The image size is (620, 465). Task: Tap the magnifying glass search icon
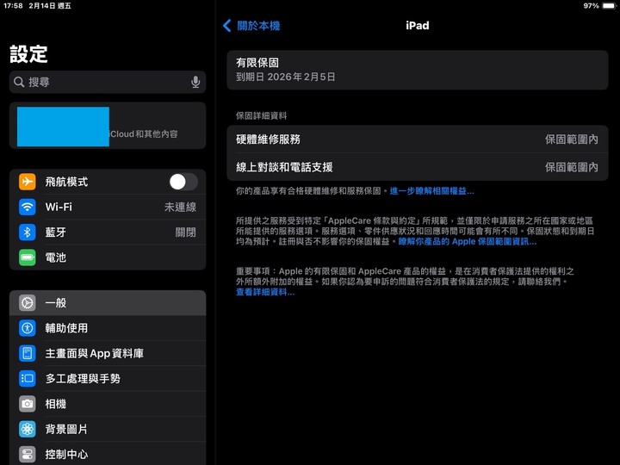tap(19, 82)
